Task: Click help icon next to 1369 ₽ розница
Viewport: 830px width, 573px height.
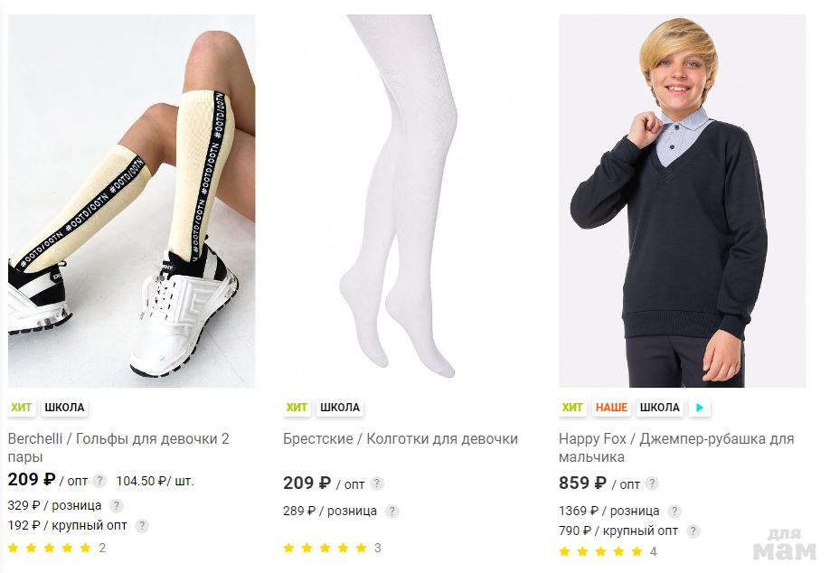Action: tap(674, 511)
